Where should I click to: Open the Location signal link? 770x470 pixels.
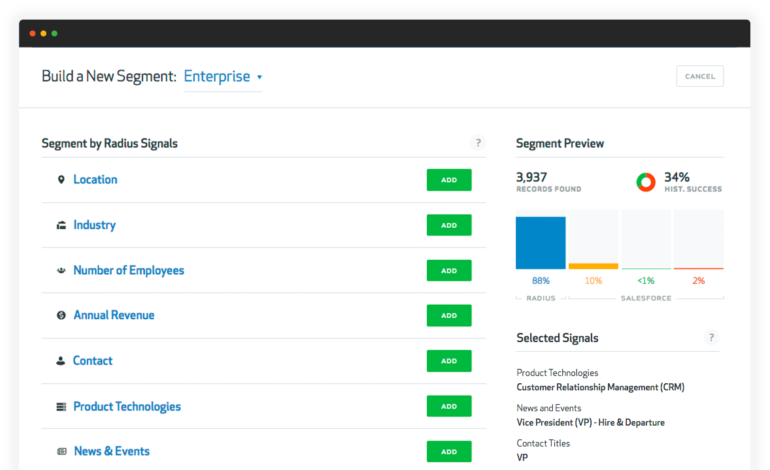[x=95, y=180]
